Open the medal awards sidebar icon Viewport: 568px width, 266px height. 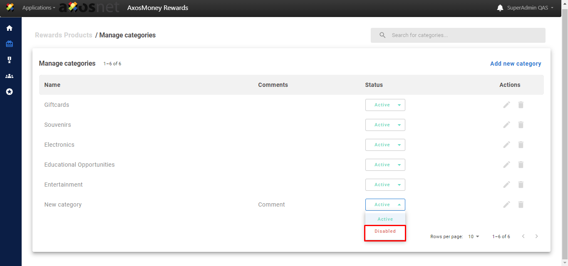point(9,60)
